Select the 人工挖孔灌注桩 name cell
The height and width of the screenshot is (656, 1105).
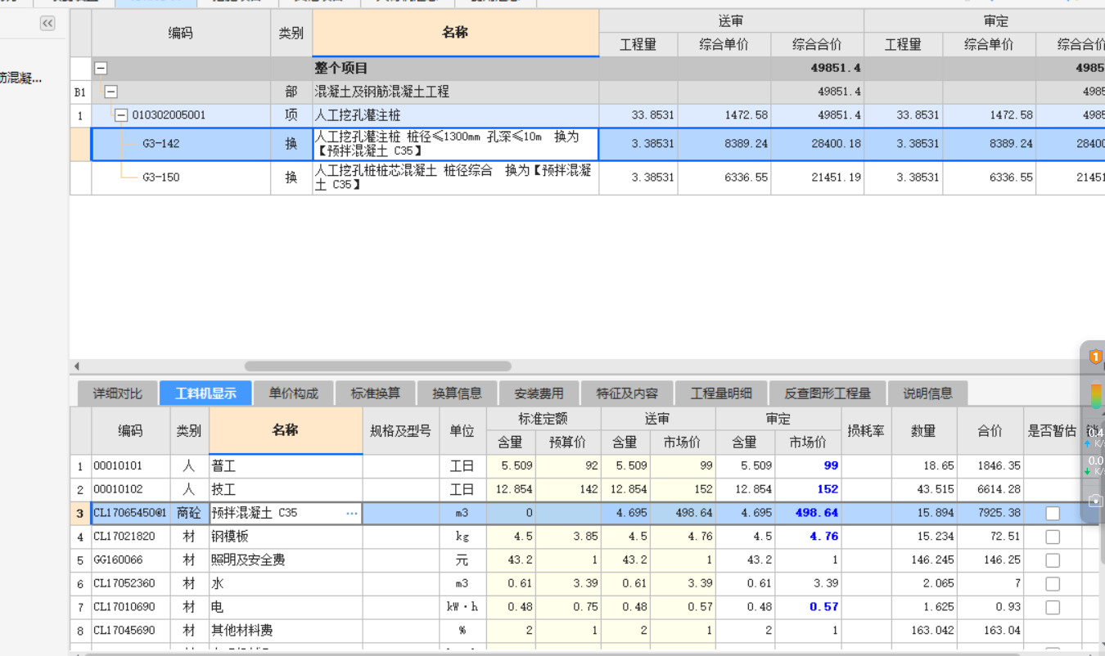[x=455, y=115]
